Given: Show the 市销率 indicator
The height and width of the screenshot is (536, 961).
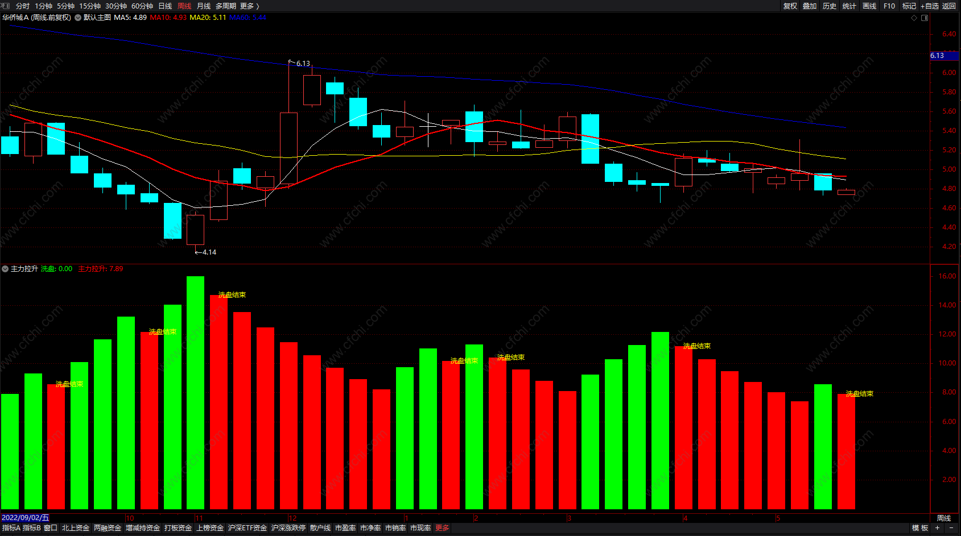Looking at the screenshot, I should (395, 528).
